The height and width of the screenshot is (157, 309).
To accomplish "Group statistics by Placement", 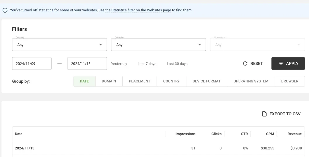I will [140, 81].
